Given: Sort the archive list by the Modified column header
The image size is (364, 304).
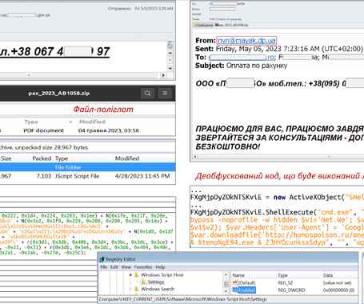Looking at the screenshot, I should [x=92, y=122].
